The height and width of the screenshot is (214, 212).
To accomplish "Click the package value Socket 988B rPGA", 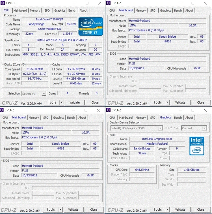I will click(49, 29).
